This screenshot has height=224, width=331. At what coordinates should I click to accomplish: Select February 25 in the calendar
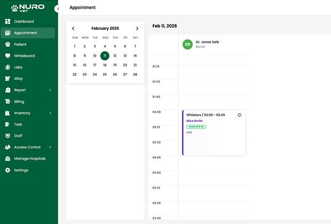click(105, 75)
